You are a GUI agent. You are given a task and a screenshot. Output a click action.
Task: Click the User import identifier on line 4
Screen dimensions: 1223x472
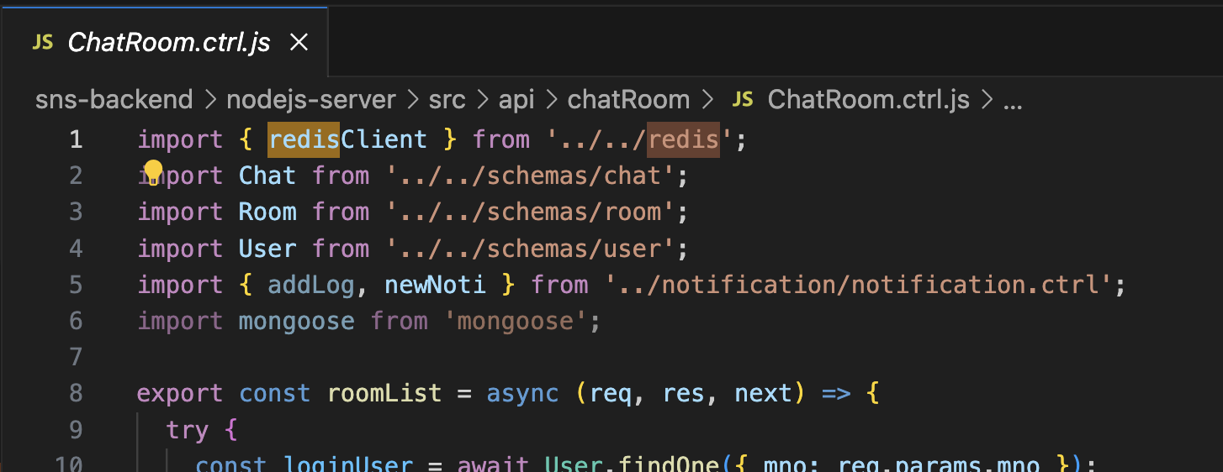point(267,249)
